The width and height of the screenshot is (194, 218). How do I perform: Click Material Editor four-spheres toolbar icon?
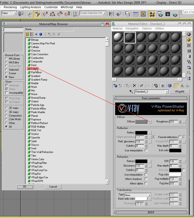(x=152, y=14)
